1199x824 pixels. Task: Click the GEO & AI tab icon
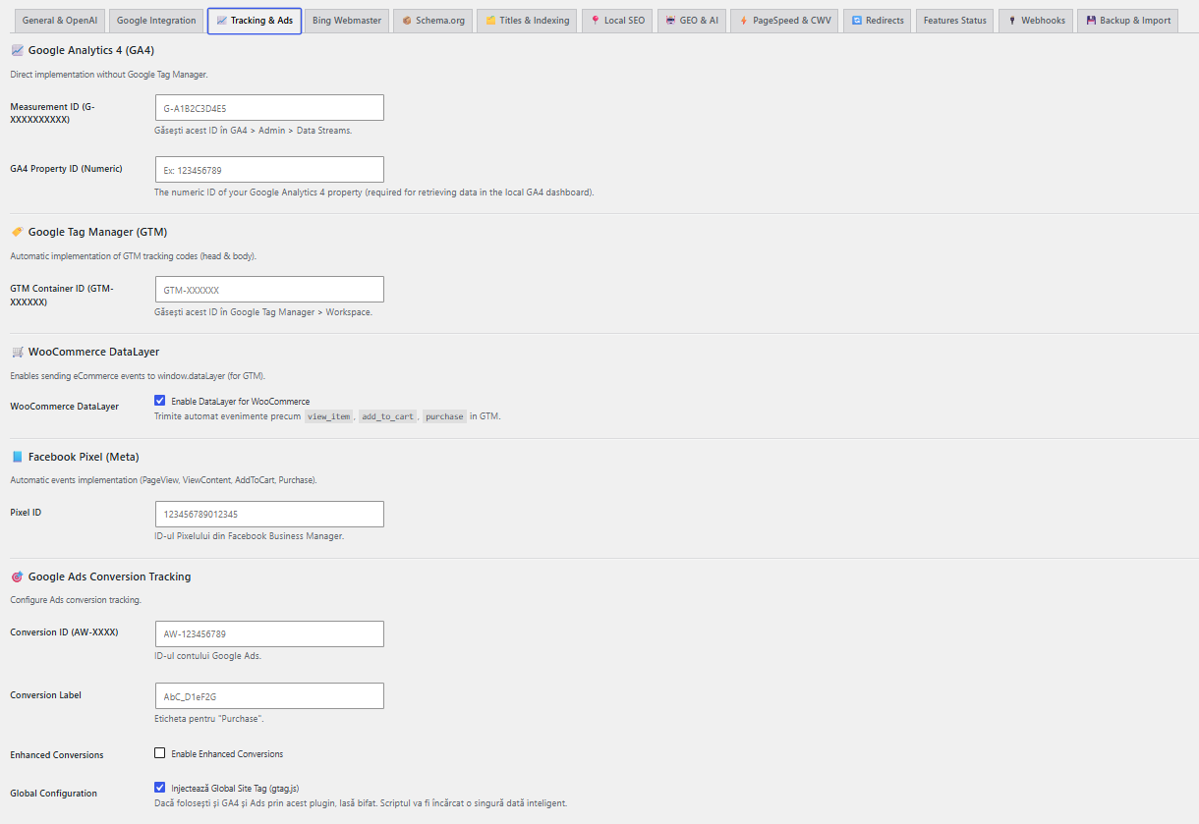tap(670, 21)
